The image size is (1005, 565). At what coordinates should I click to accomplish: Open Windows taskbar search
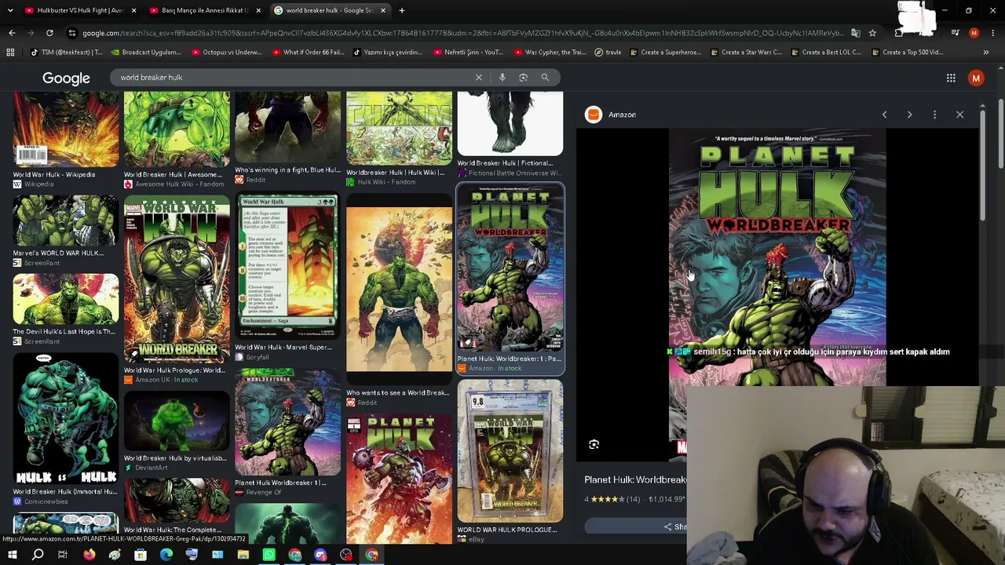tap(38, 555)
